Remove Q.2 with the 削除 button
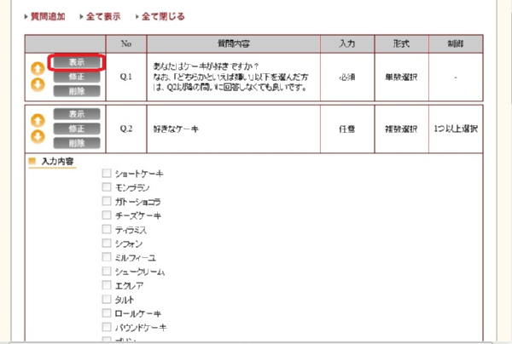This screenshot has height=344, width=512. pos(77,143)
